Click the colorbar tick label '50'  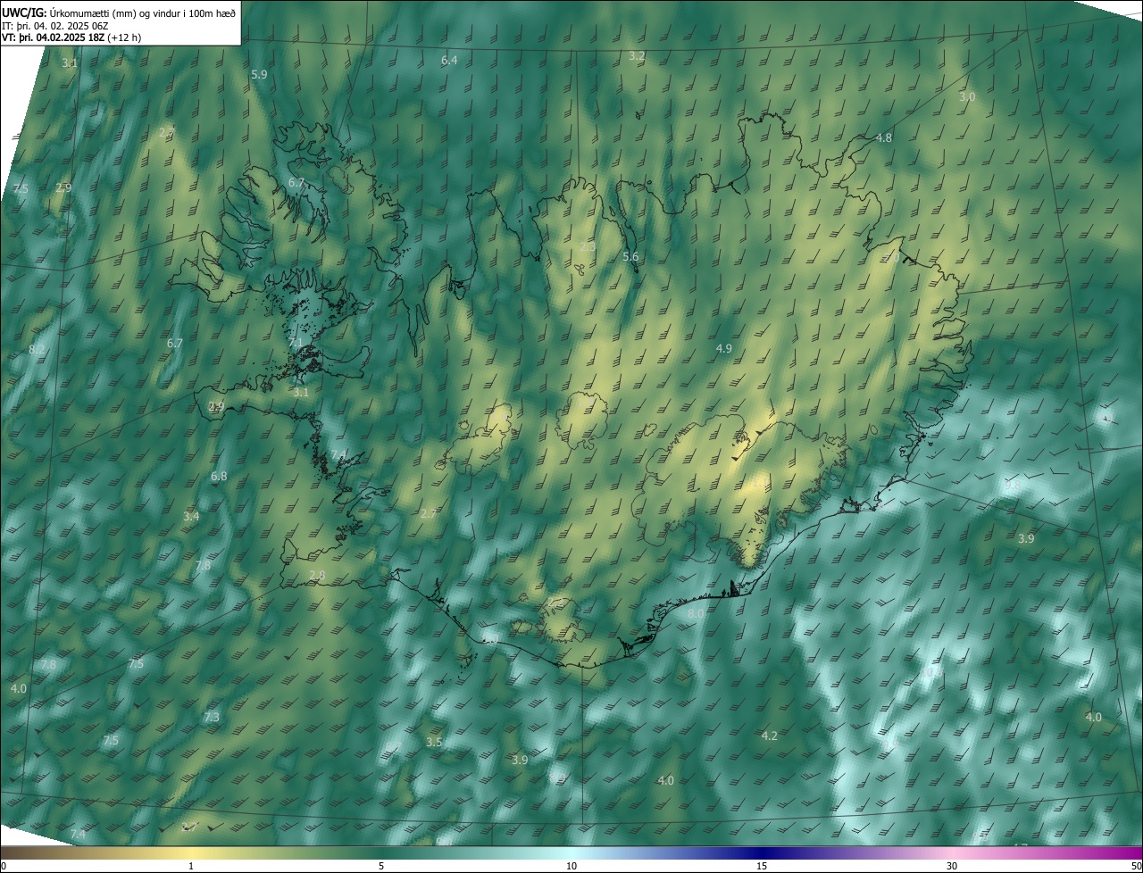click(x=1136, y=866)
